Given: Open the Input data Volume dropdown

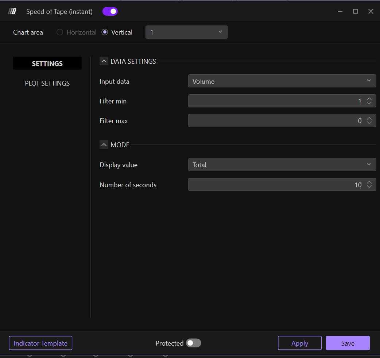Looking at the screenshot, I should (282, 81).
